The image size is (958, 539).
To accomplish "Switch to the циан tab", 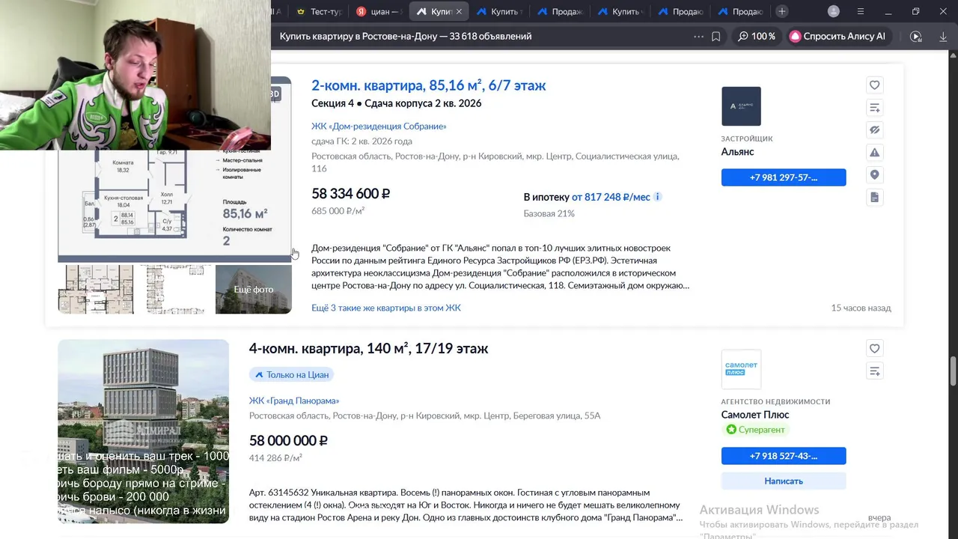I will pos(379,11).
